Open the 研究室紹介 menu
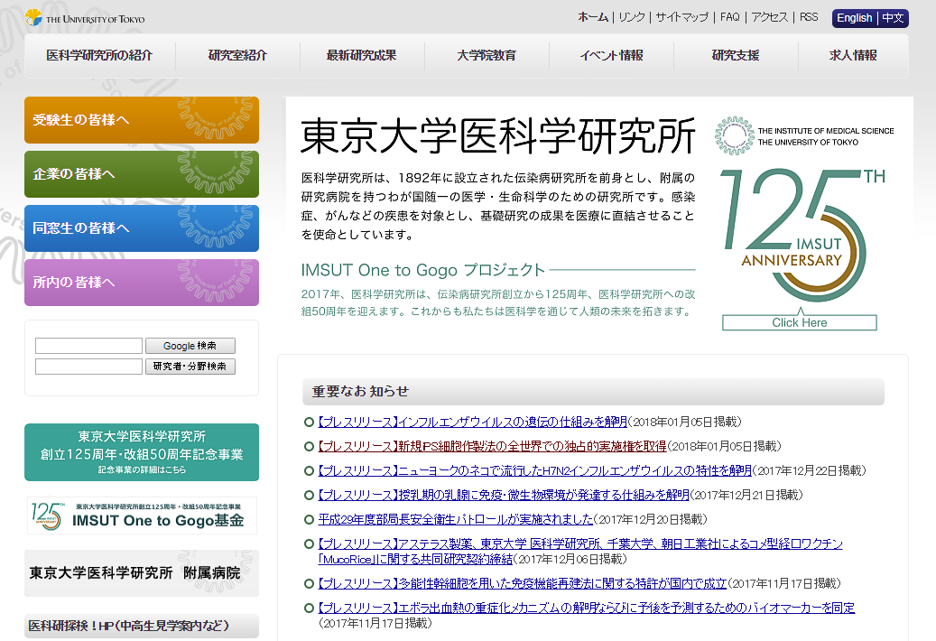This screenshot has height=641, width=936. pos(237,55)
